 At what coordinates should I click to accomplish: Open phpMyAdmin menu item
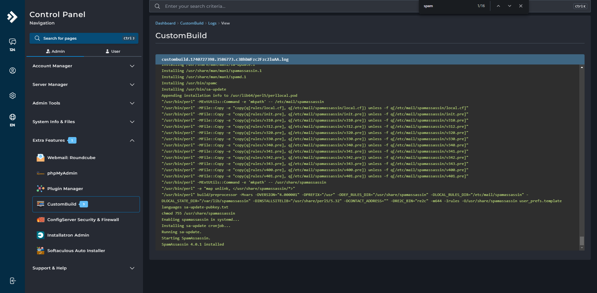(86, 173)
